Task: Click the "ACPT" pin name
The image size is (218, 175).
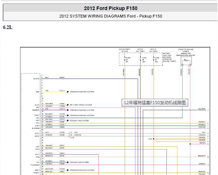Action: 37,155
